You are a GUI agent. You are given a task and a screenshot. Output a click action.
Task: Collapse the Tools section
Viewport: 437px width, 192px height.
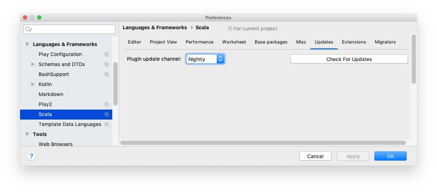27,134
